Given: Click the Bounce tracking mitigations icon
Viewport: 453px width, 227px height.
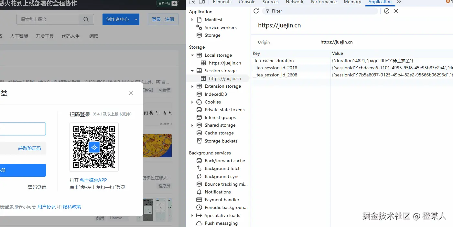Looking at the screenshot, I should pos(199,184).
